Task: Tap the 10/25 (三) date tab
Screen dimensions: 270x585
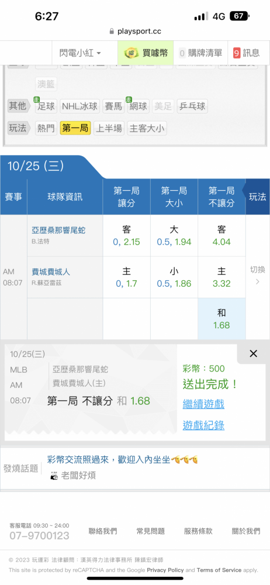Action: (x=36, y=166)
